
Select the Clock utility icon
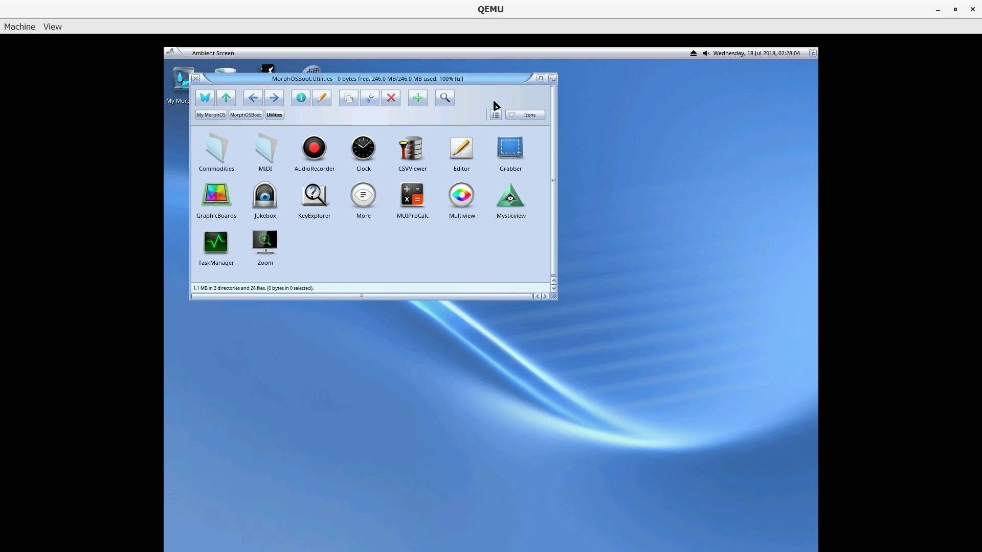point(363,152)
